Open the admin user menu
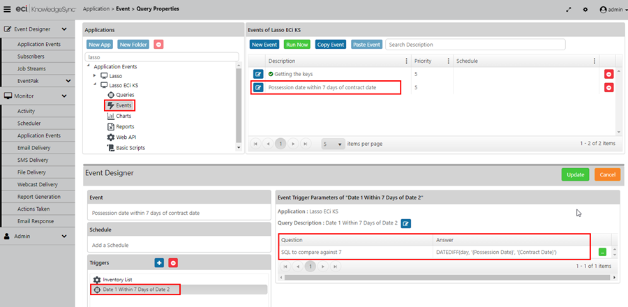This screenshot has height=307, width=628. [613, 10]
